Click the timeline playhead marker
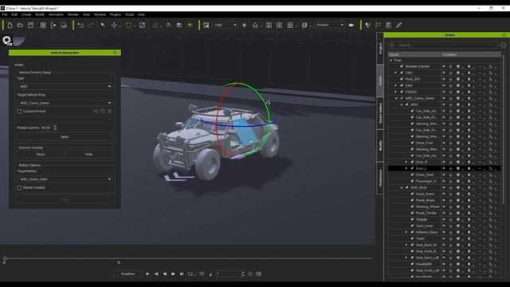 [x=5, y=258]
